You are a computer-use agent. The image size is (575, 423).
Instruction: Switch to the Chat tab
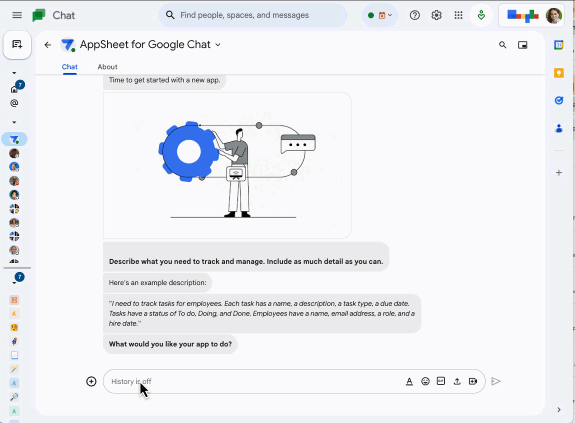coord(70,67)
